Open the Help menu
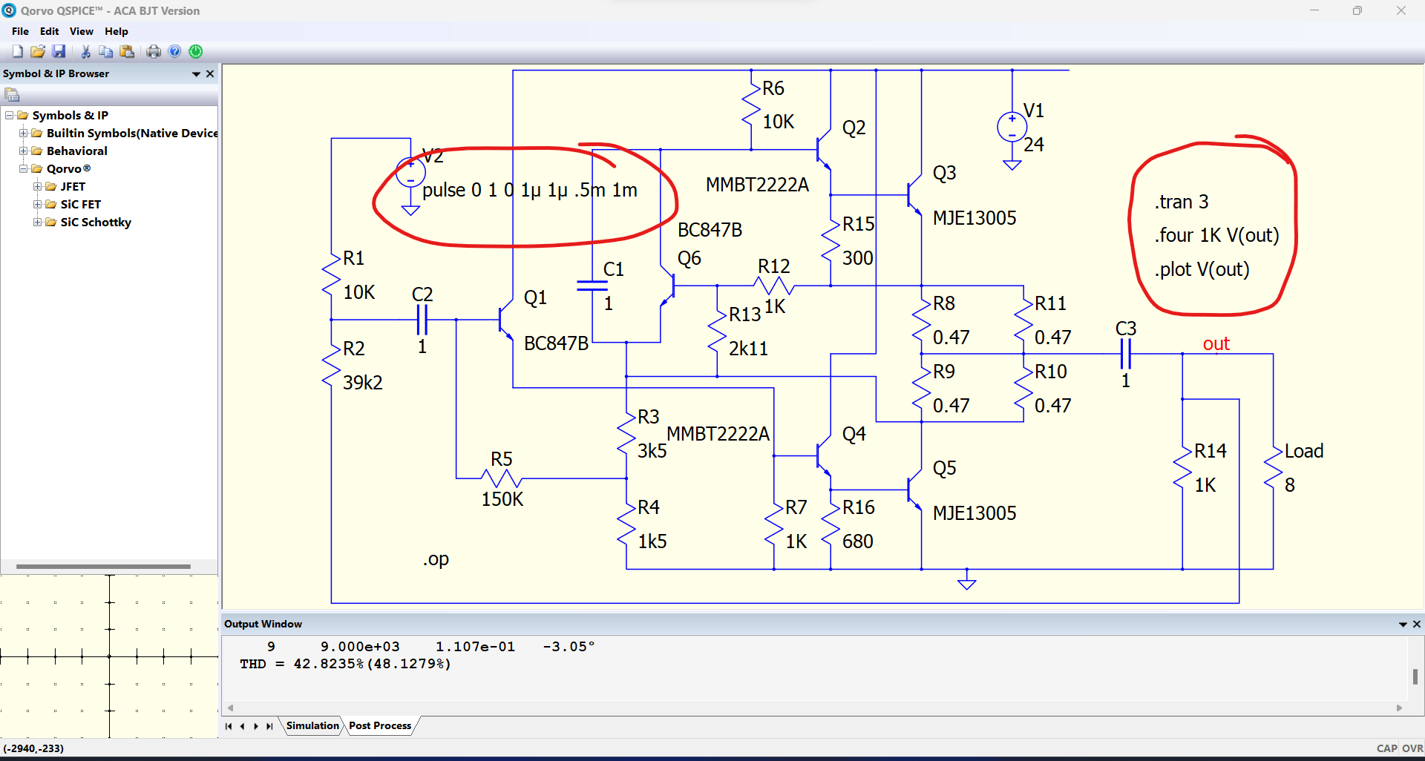The width and height of the screenshot is (1425, 761). pyautogui.click(x=116, y=31)
